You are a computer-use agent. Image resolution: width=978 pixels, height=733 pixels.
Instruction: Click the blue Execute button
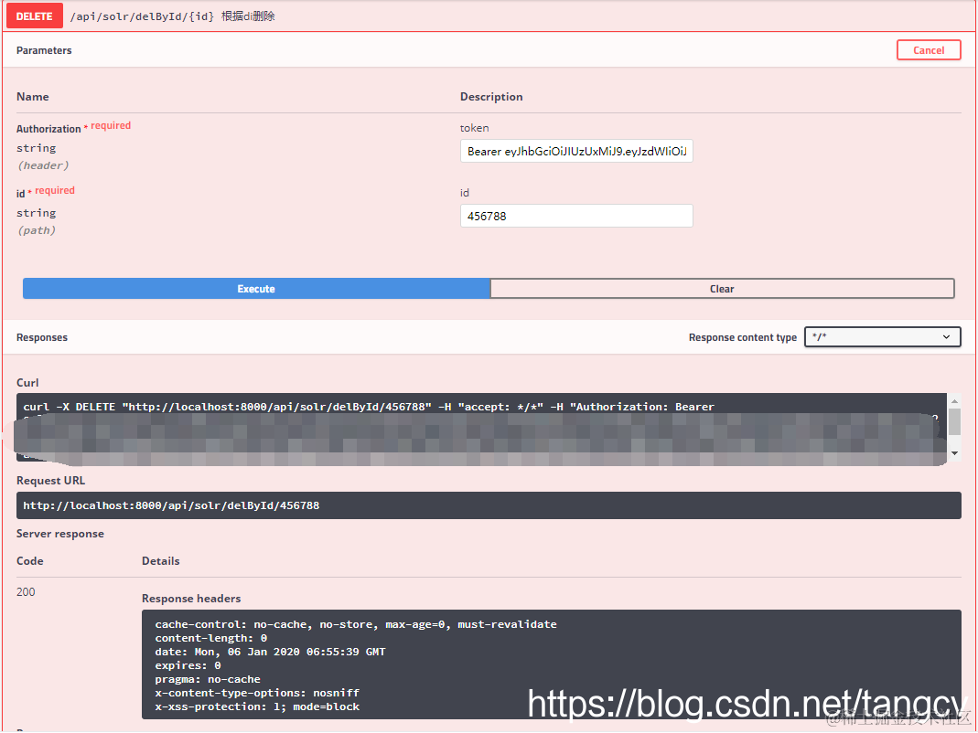(x=256, y=289)
